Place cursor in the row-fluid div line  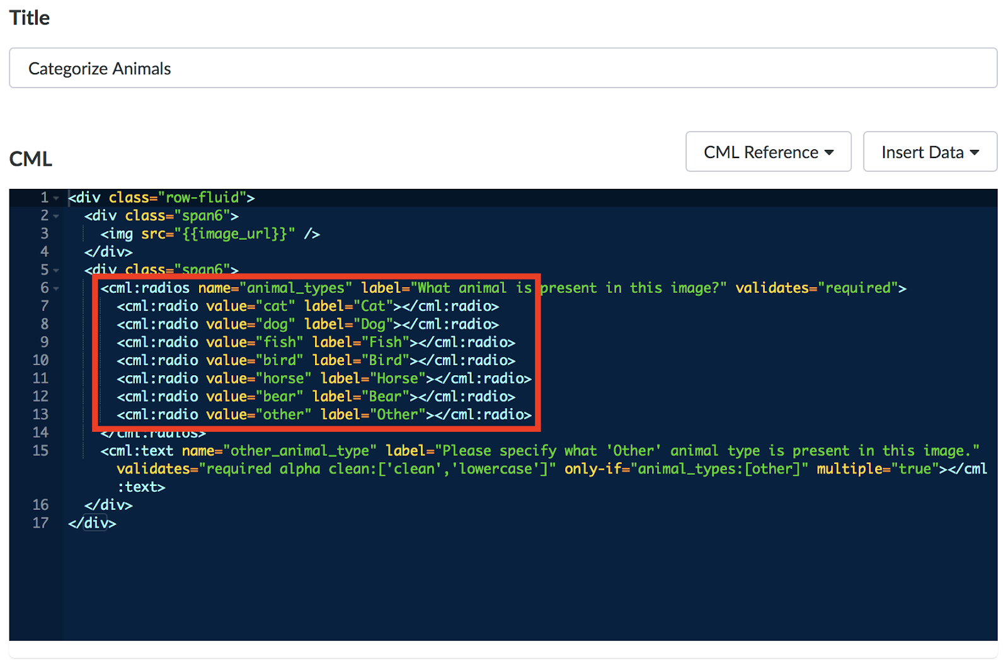(161, 198)
